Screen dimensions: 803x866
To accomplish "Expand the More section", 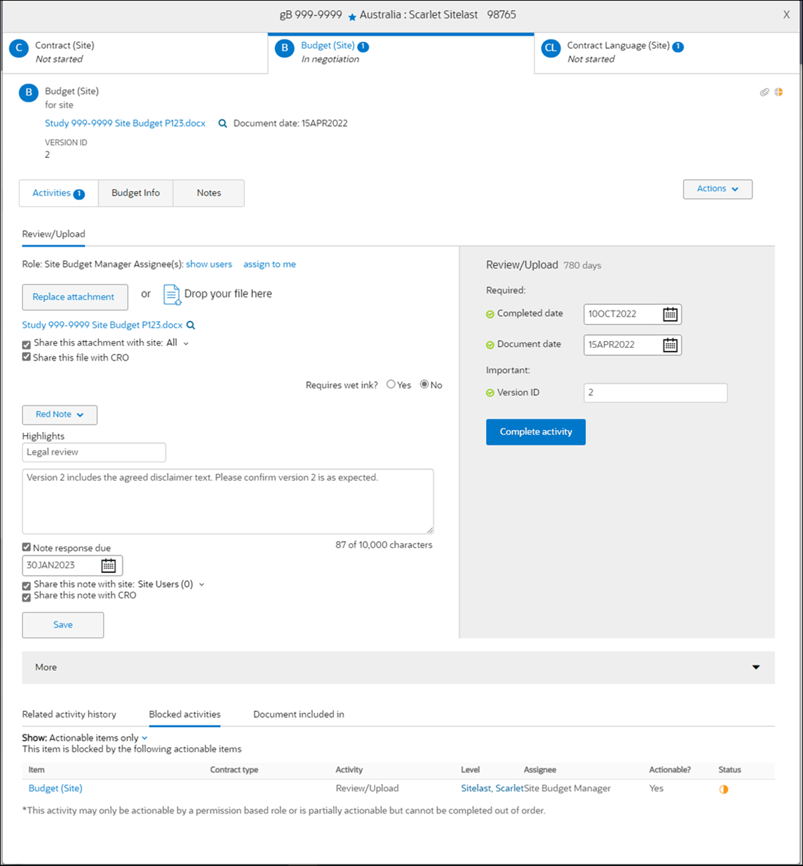I will pos(755,667).
